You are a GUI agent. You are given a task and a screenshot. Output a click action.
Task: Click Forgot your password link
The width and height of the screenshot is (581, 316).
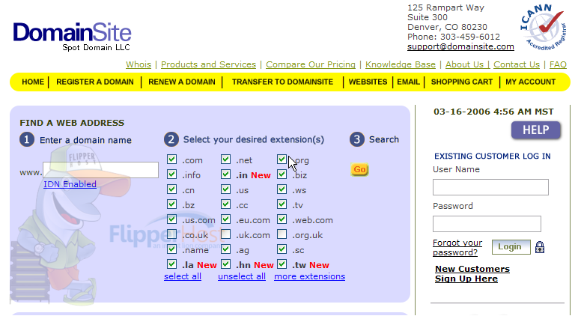[457, 247]
